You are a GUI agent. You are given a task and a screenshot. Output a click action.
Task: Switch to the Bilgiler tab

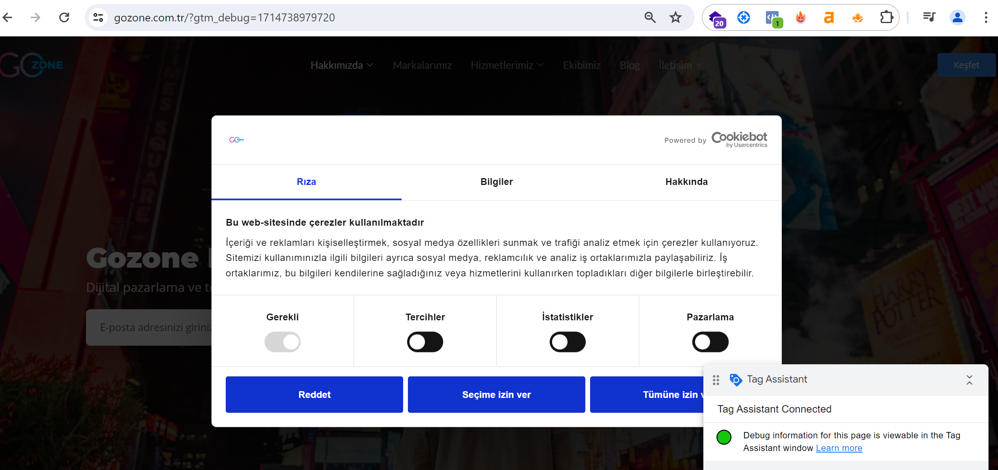[497, 182]
